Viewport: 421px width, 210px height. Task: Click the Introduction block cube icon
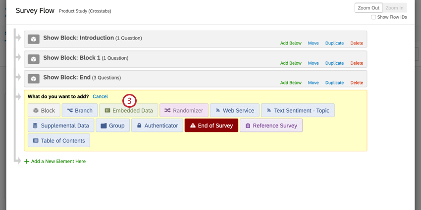point(33,39)
